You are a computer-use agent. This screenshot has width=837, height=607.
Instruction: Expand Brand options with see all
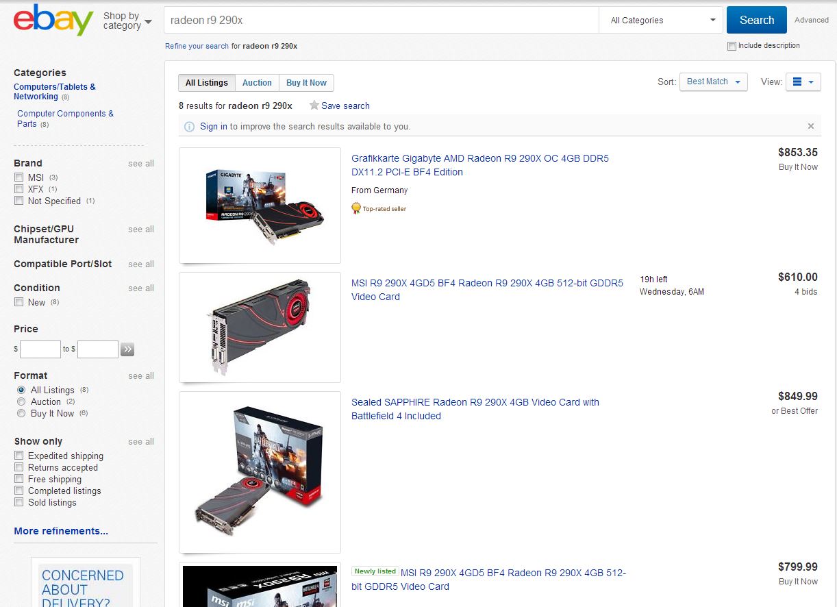pos(141,164)
